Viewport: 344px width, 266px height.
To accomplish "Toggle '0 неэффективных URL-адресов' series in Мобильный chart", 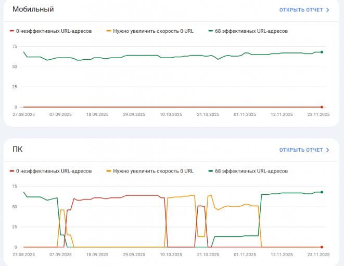I will click(54, 31).
